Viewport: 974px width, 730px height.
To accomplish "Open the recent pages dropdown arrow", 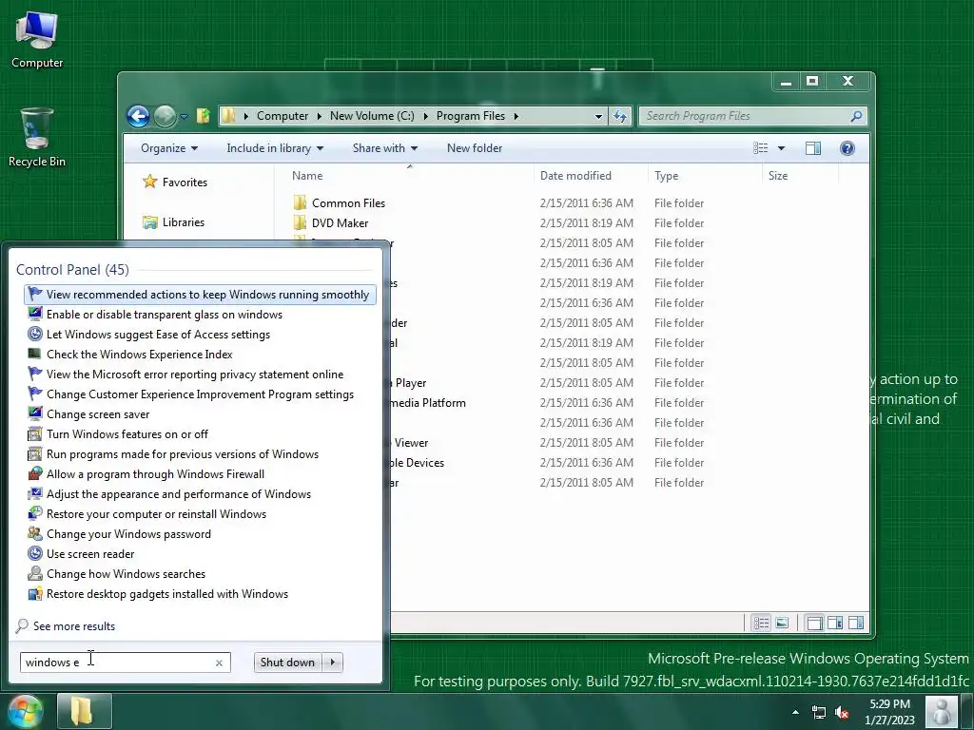I will (x=184, y=116).
